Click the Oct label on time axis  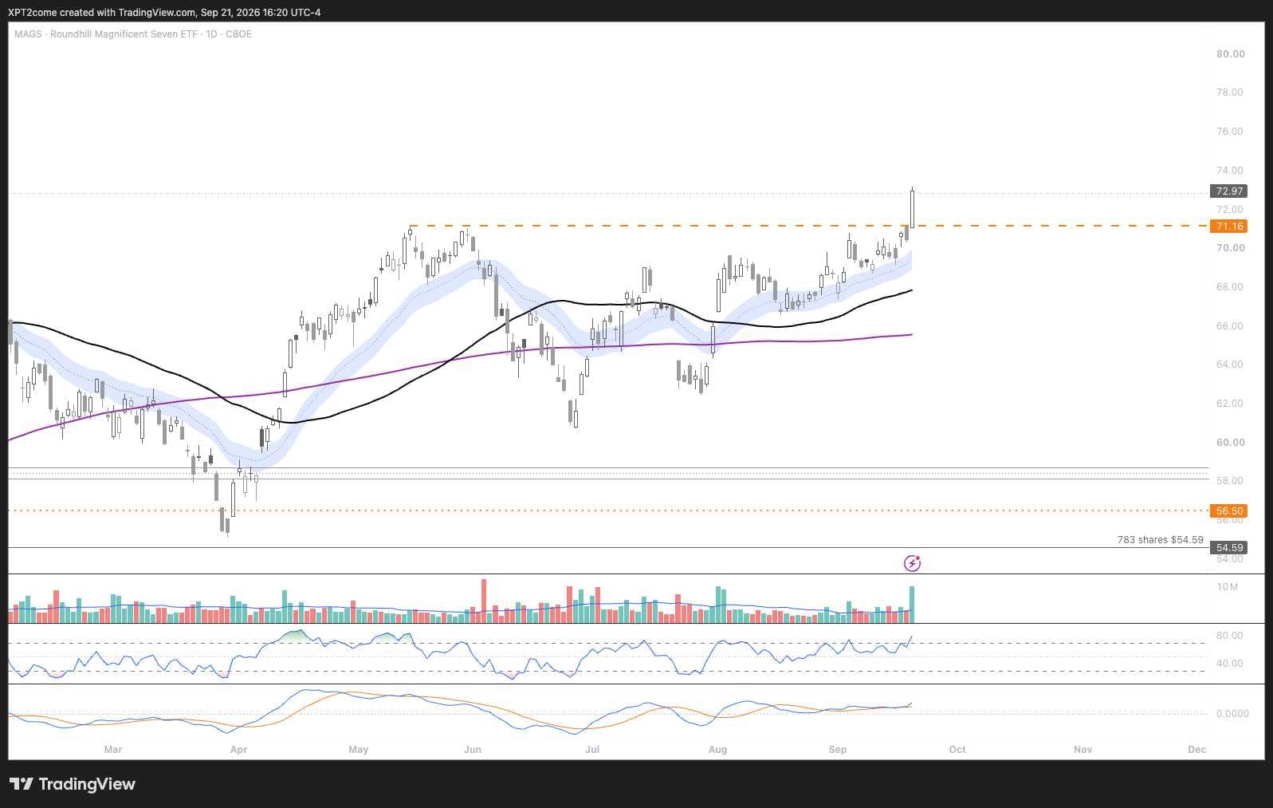957,750
